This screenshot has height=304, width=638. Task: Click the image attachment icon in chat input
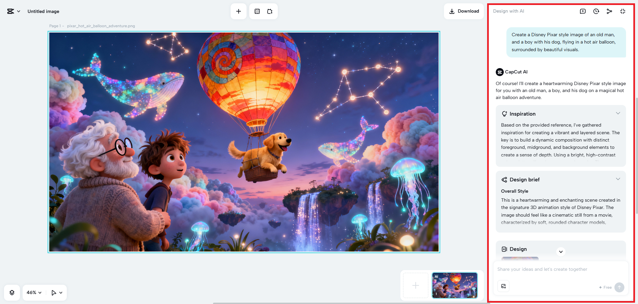503,286
